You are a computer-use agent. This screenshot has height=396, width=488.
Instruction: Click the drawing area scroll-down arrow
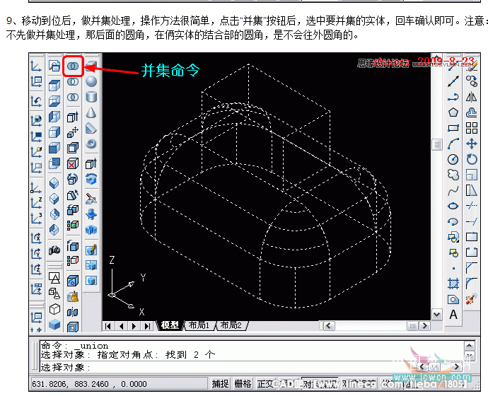point(437,315)
